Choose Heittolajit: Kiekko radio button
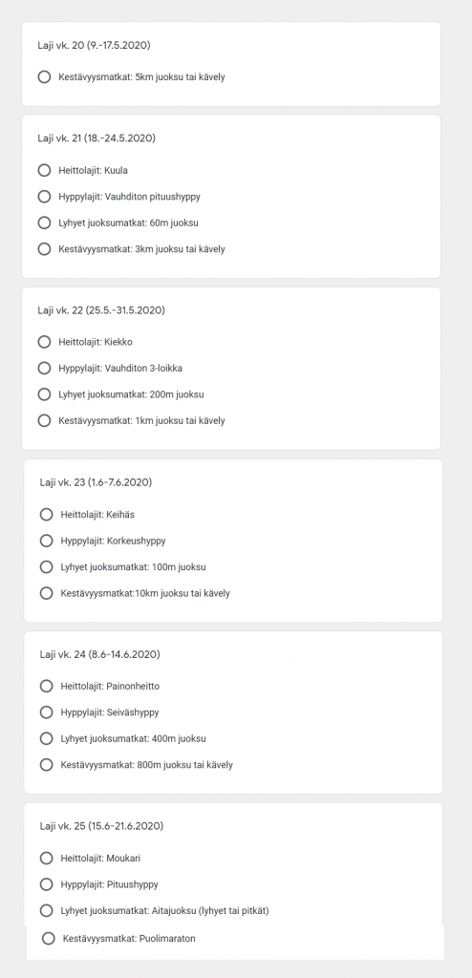472x978 pixels. 44,342
